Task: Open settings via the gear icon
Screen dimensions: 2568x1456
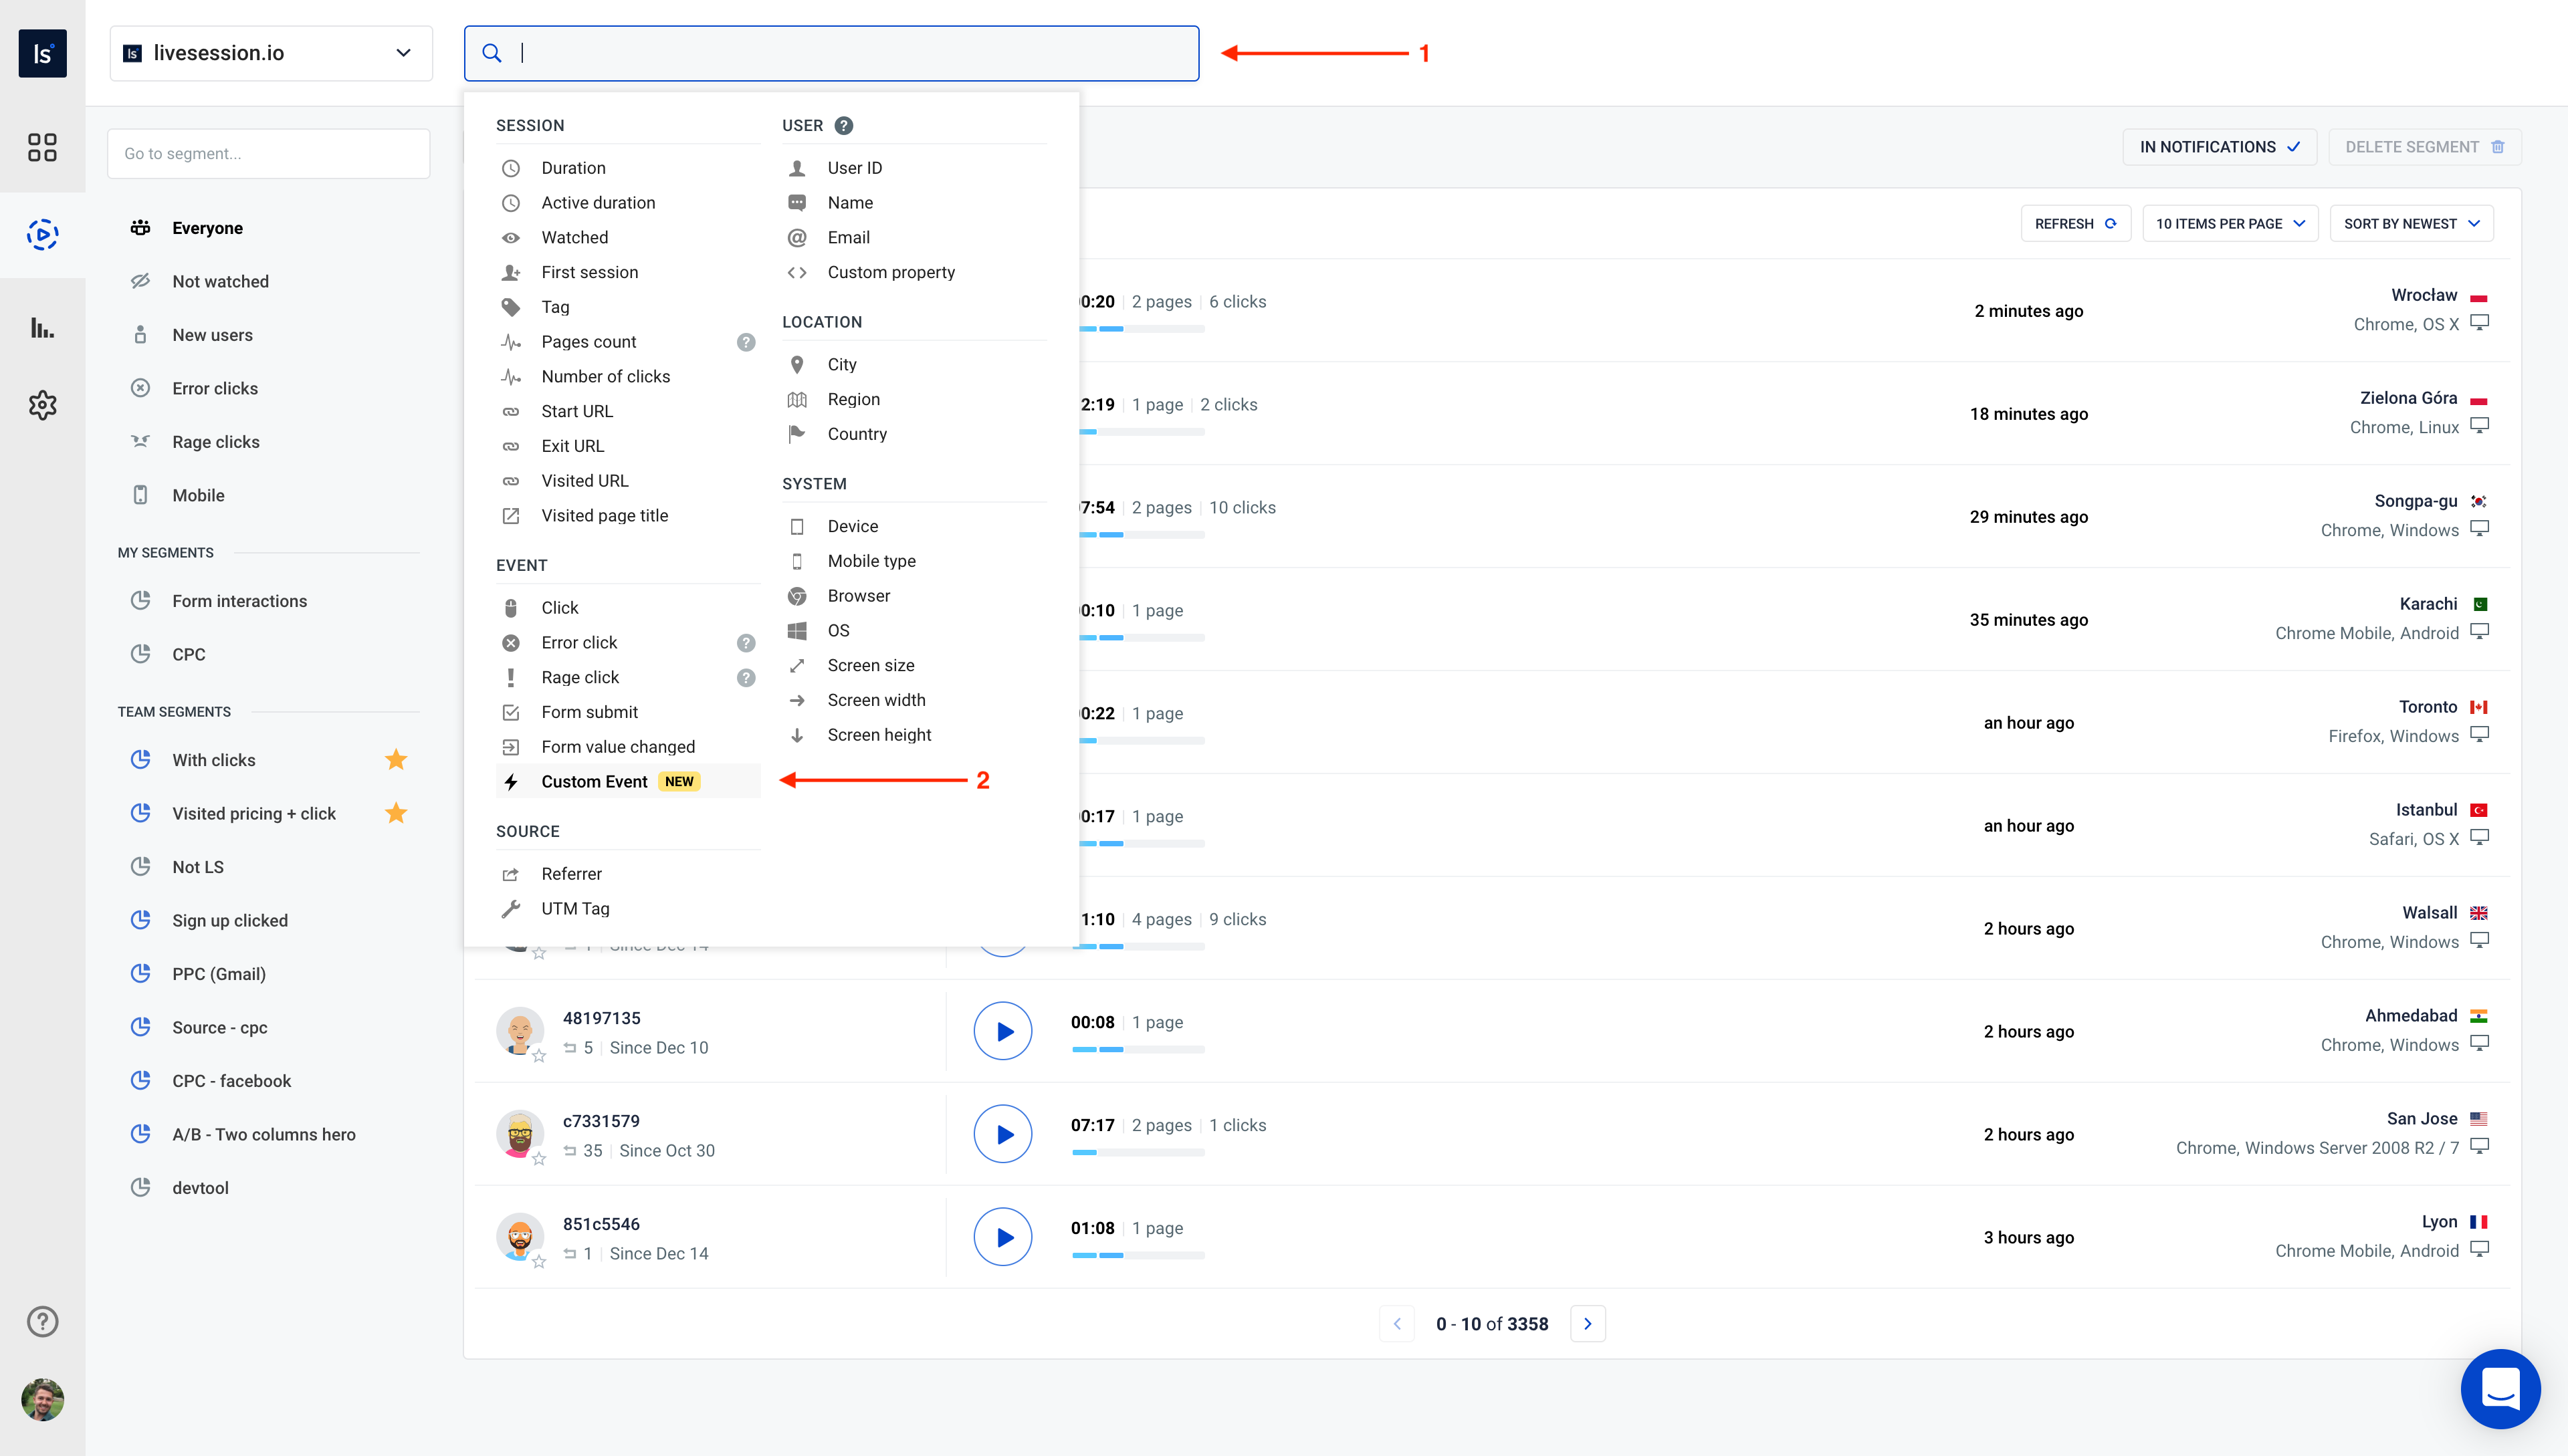Action: [43, 404]
